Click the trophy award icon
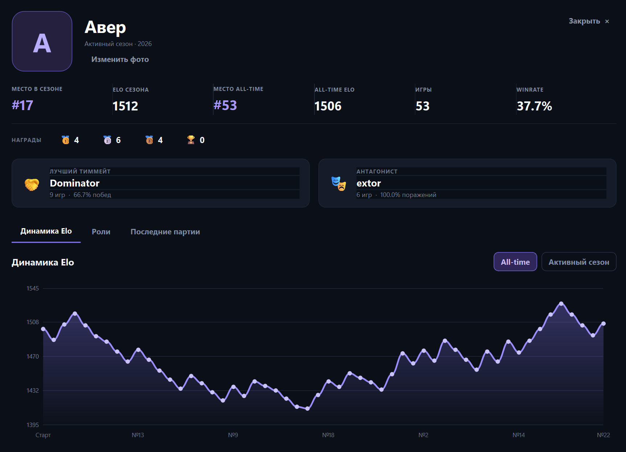The height and width of the screenshot is (452, 626). pos(191,140)
